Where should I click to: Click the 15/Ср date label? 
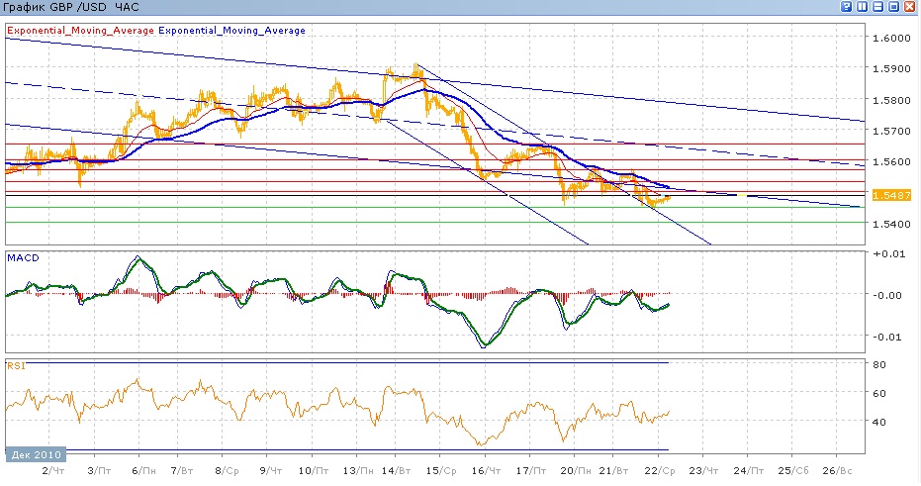pos(441,471)
